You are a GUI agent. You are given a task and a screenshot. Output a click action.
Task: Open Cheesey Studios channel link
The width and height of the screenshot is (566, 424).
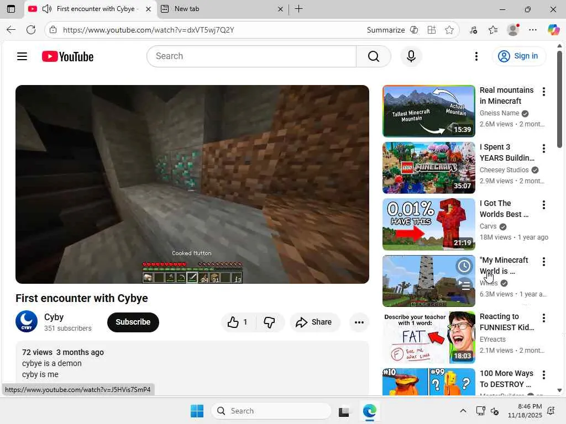pos(504,170)
